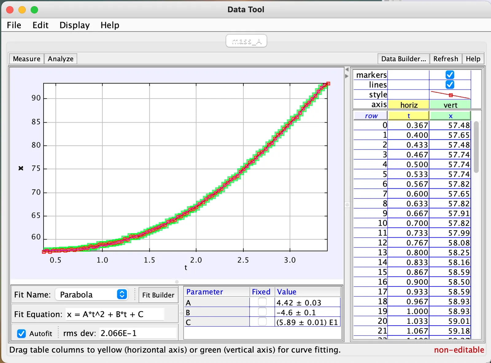The image size is (491, 363).
Task: Click the data table vertical scrollbar
Action: 476,147
